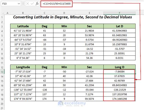This screenshot has width=144, height=110.
Task: Click the Lat D value 41.53943983
Action: click(x=119, y=31)
